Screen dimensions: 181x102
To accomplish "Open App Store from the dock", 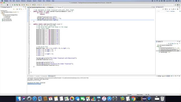I will tap(109, 99).
